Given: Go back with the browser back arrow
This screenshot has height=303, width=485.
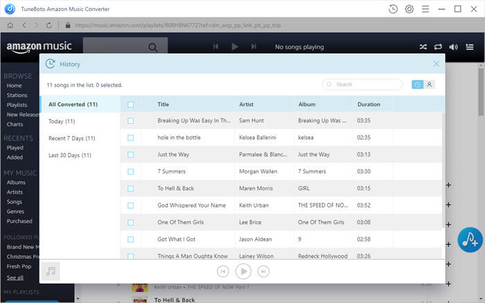Looking at the screenshot, I should coord(24,26).
